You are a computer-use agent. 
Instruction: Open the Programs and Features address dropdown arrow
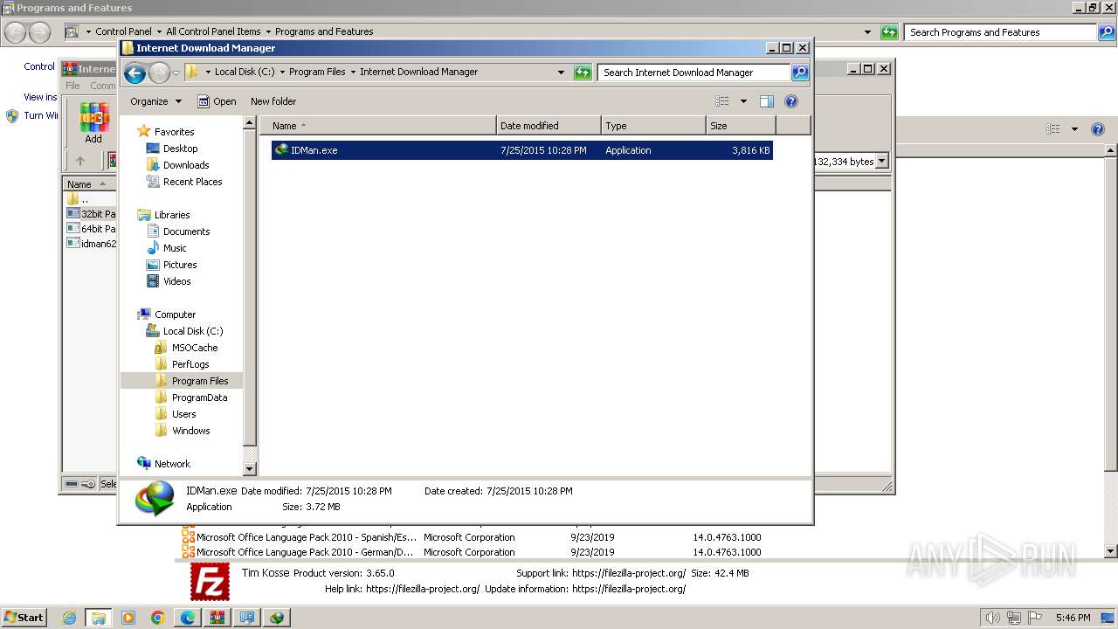867,32
